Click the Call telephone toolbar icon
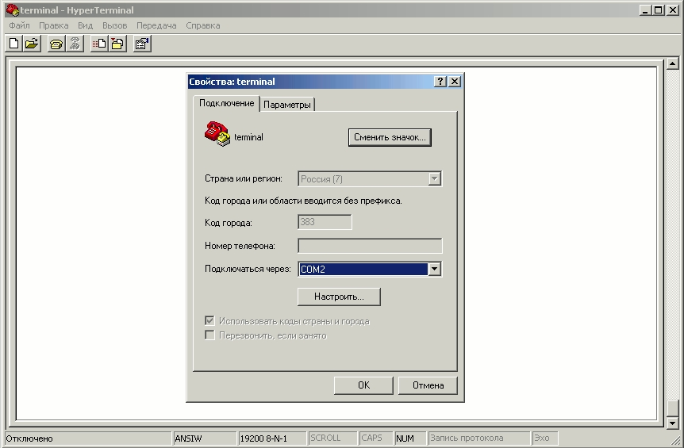This screenshot has width=684, height=448. [x=56, y=44]
